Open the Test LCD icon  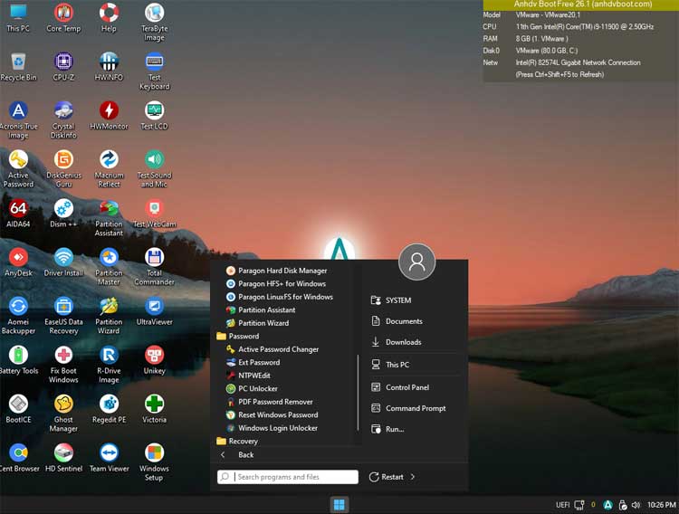point(154,116)
